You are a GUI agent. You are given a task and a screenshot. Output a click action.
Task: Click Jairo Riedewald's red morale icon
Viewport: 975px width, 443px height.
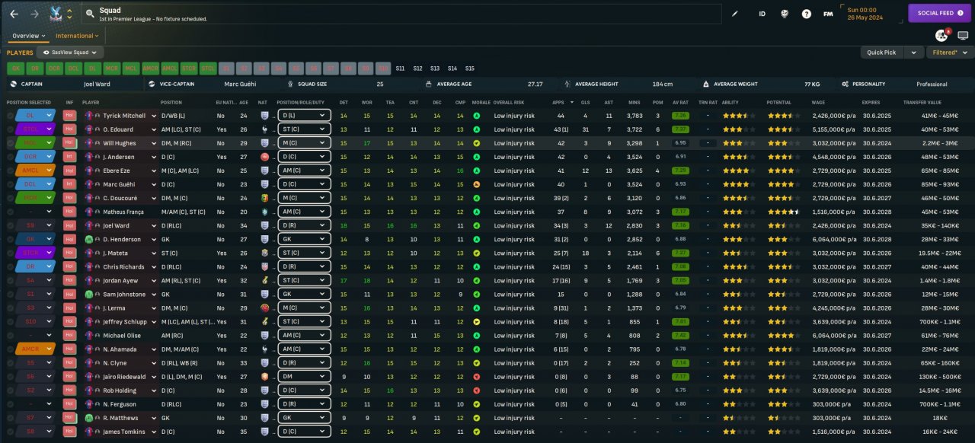(477, 377)
